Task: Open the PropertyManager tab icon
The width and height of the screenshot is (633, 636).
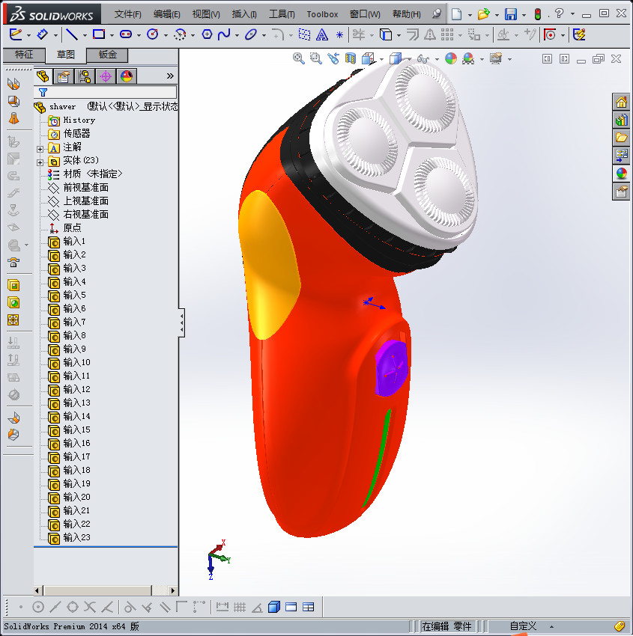Action: coord(64,76)
